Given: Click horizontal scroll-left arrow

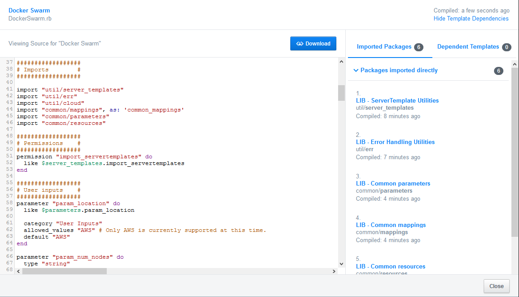Looking at the screenshot, I should click(x=19, y=271).
